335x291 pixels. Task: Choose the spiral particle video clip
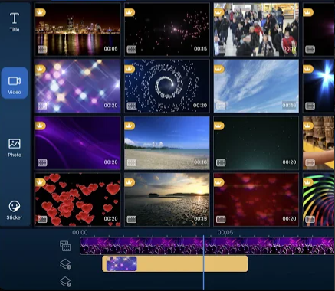pos(167,86)
